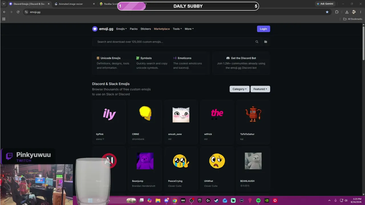Screen dimensions: 365x205
Task: Open Chrome downloads icon
Action: [347, 12]
